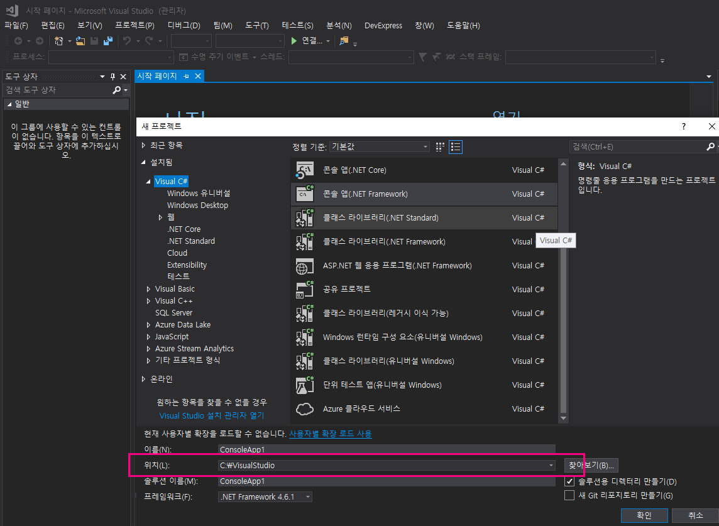Open the 정렬 기준 기본값 dropdown
This screenshot has width=719, height=526.
[x=379, y=147]
